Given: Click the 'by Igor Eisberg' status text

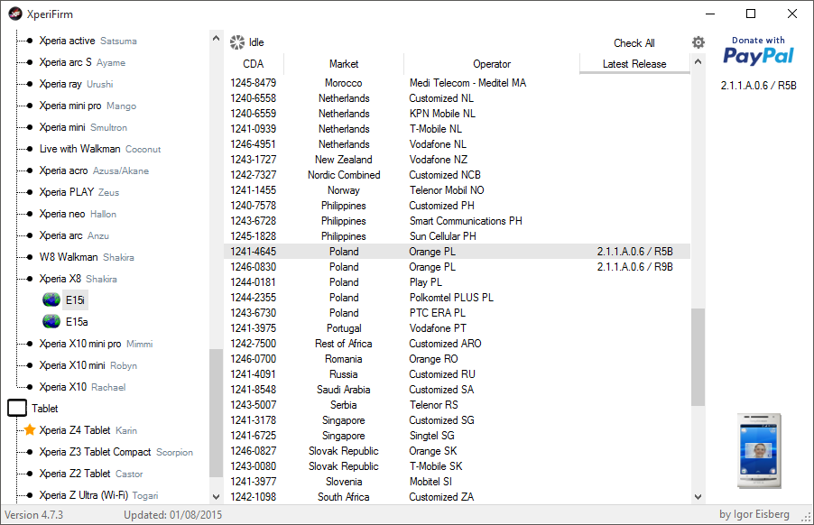Looking at the screenshot, I should [754, 514].
